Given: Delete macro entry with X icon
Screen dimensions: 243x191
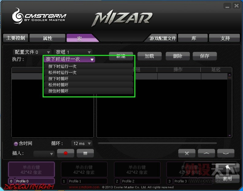Looking at the screenshot, I should [187, 153].
